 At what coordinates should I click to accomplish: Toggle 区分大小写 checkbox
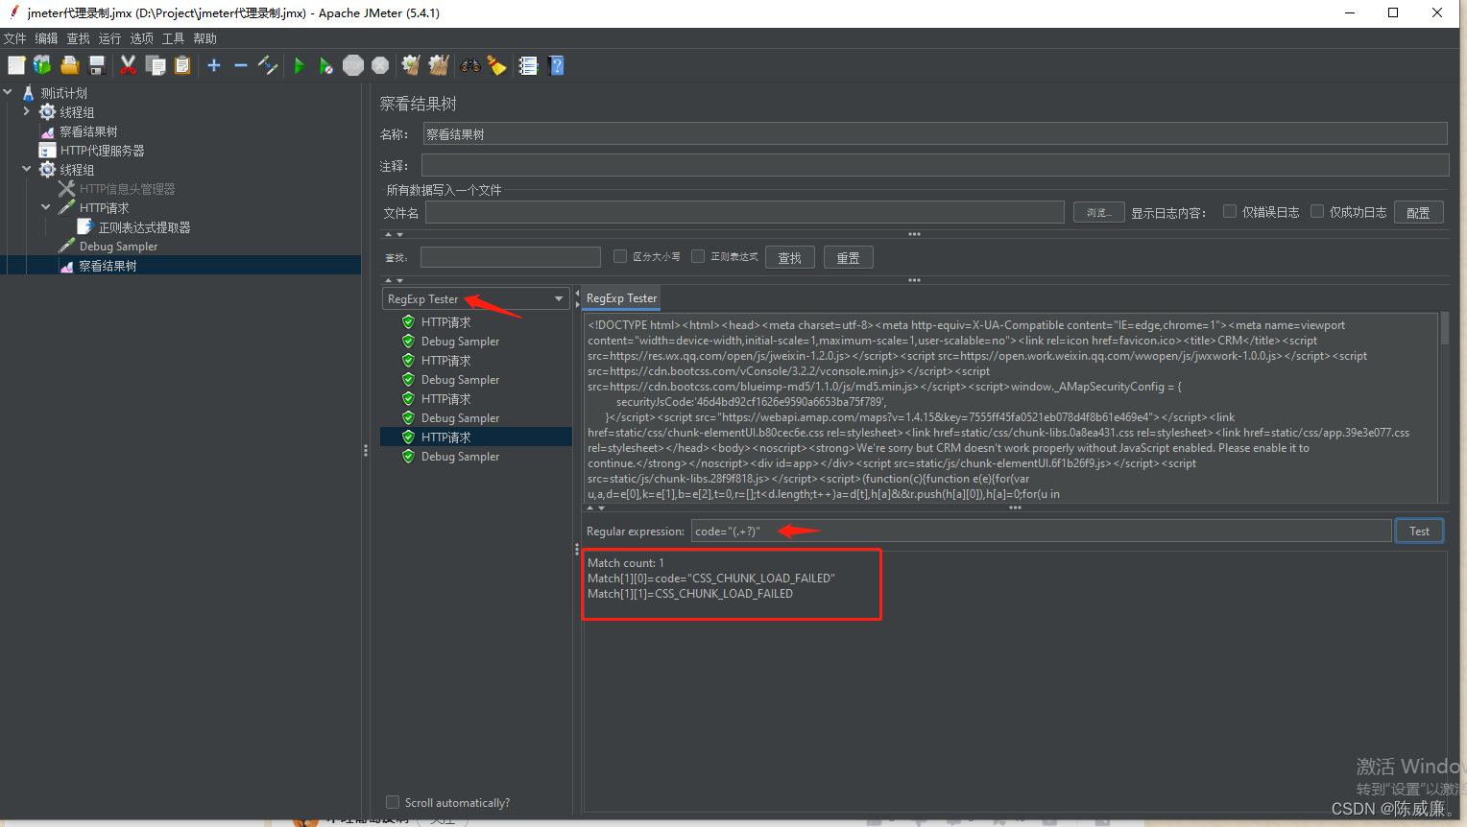[620, 256]
